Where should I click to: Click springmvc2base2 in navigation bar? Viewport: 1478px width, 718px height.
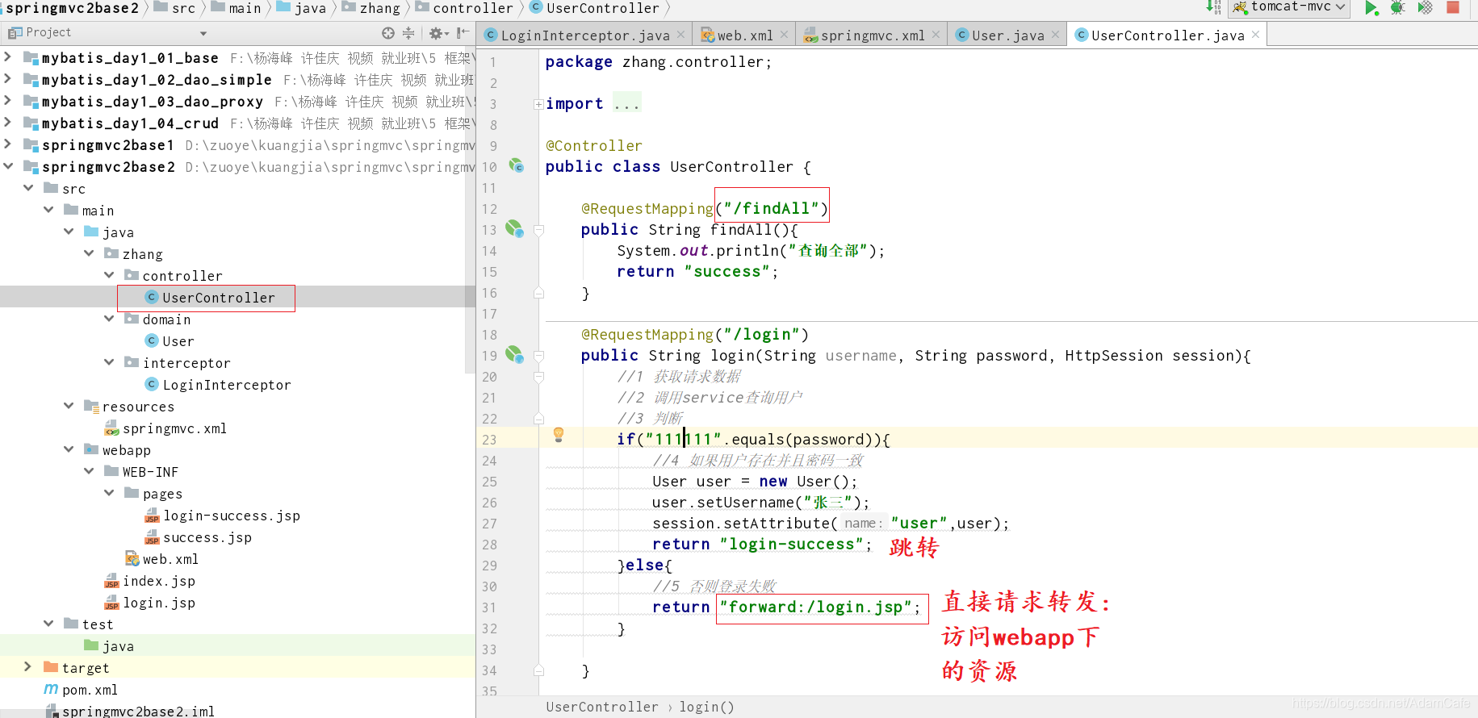pyautogui.click(x=73, y=8)
